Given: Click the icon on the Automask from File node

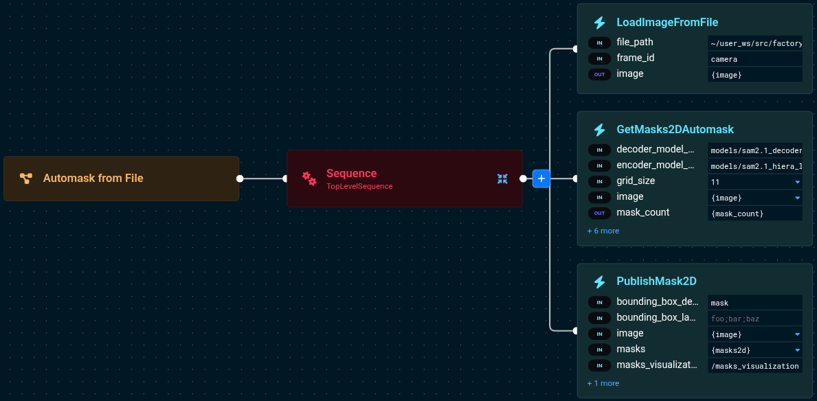Looking at the screenshot, I should click(26, 178).
